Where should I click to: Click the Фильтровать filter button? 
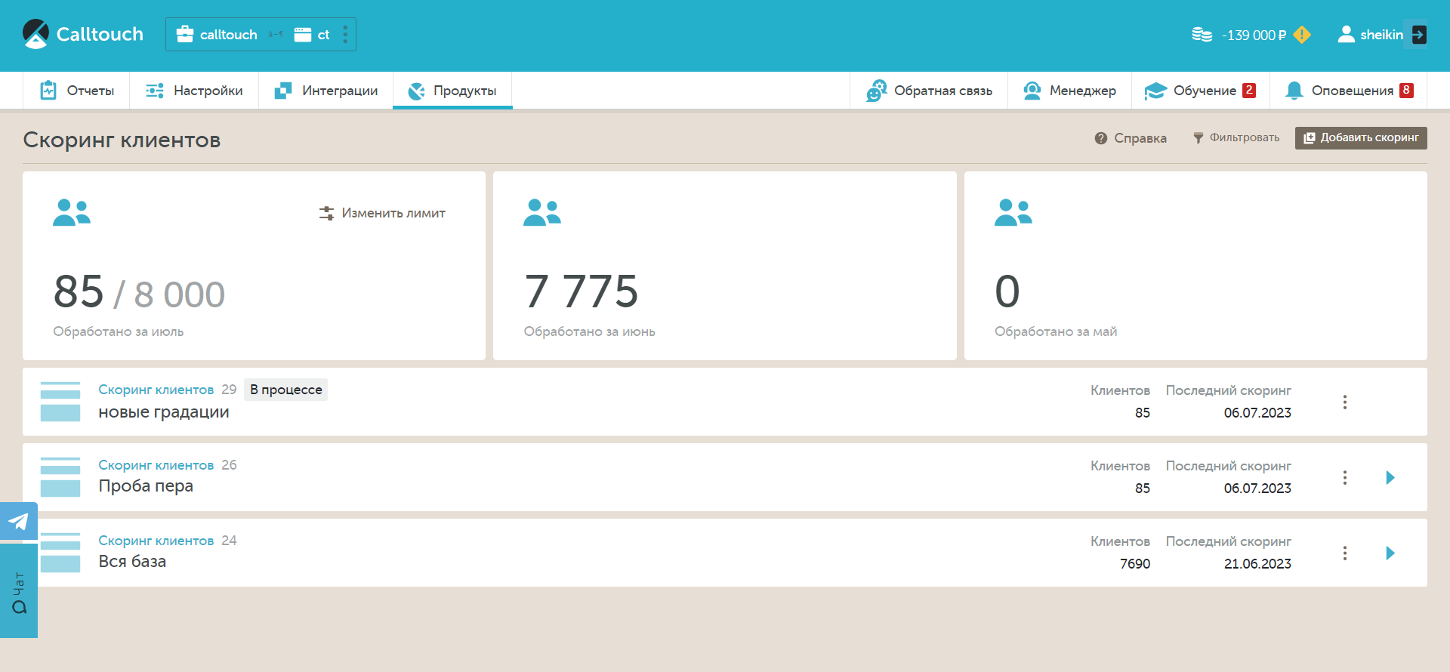[x=1236, y=137]
